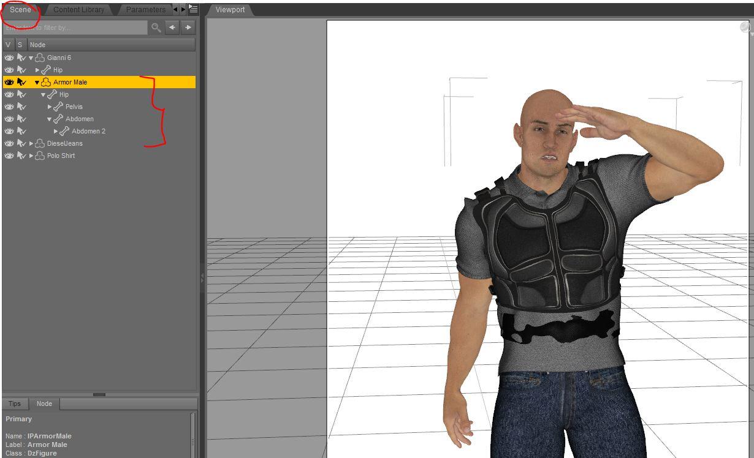Screen dimensions: 754x458
Task: Toggle selectable arrow for Hip under Gianni 6
Action: click(21, 70)
